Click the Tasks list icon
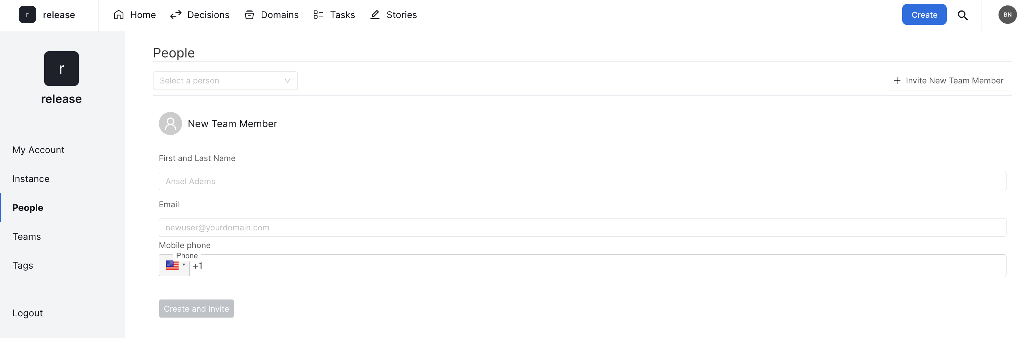The width and height of the screenshot is (1030, 338). pyautogui.click(x=318, y=15)
